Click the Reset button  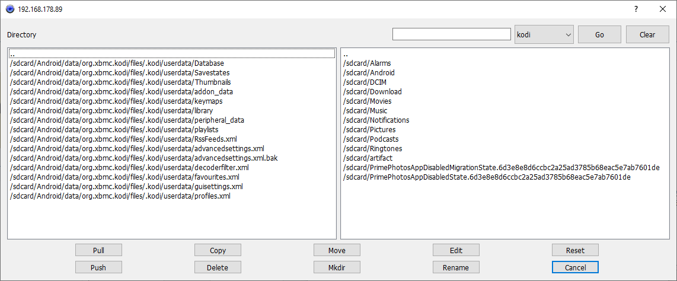(x=575, y=250)
